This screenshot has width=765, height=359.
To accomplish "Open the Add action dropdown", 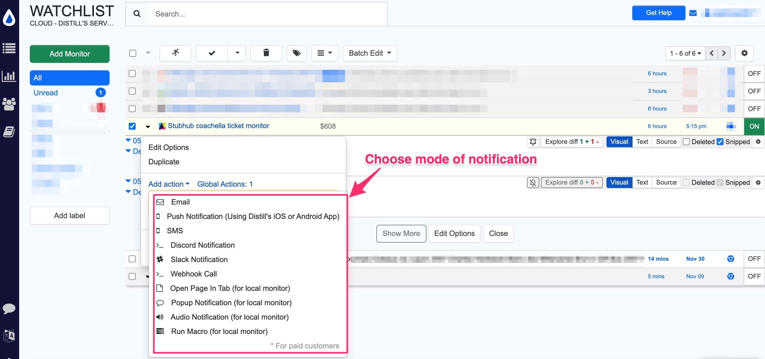I will 168,184.
